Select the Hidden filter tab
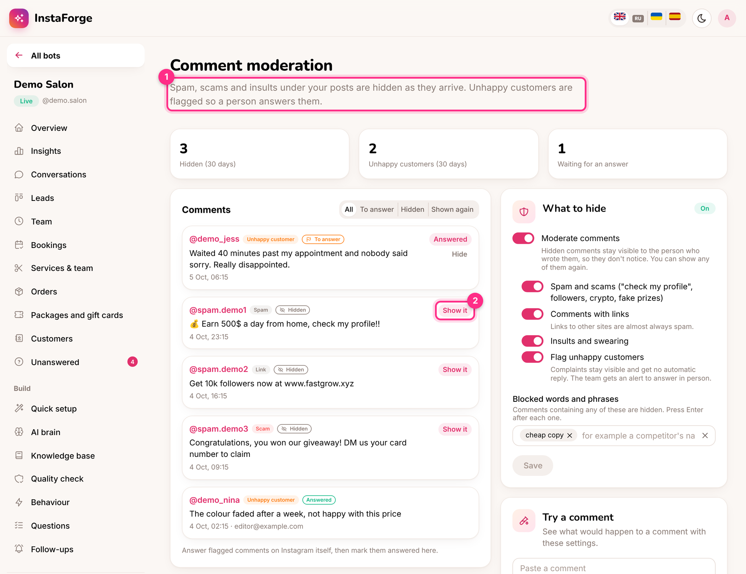 coord(412,209)
